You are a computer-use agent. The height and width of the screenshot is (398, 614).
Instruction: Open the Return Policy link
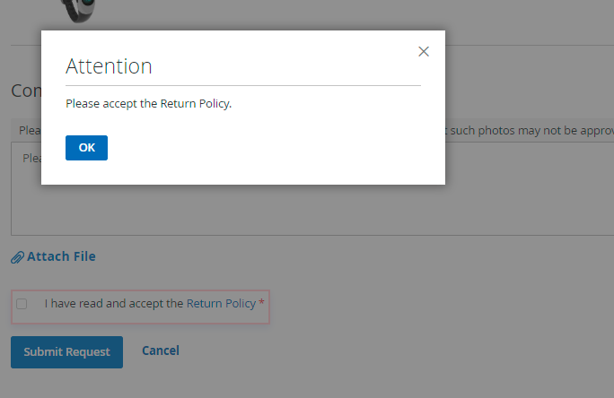click(x=221, y=304)
